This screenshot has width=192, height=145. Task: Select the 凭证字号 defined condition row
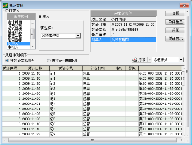coord(123,29)
